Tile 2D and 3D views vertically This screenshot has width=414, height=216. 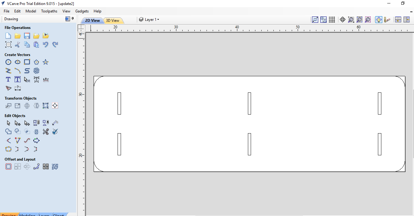[x=406, y=20]
